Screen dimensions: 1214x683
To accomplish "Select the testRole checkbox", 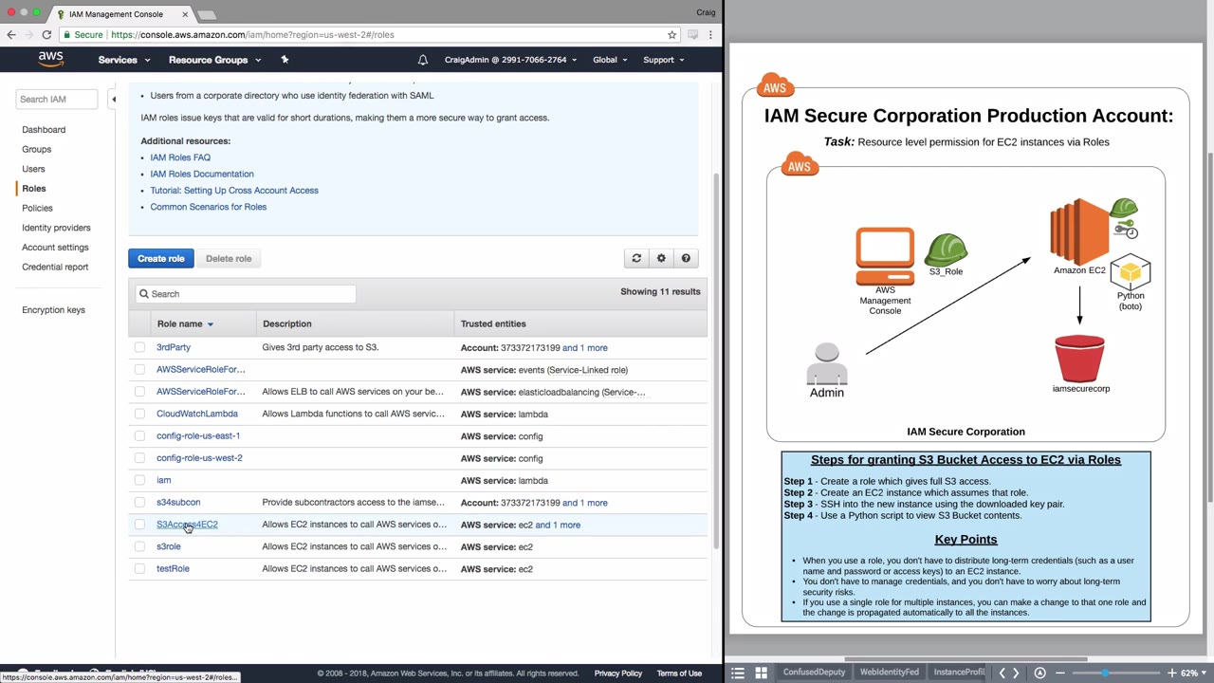I will click(139, 568).
